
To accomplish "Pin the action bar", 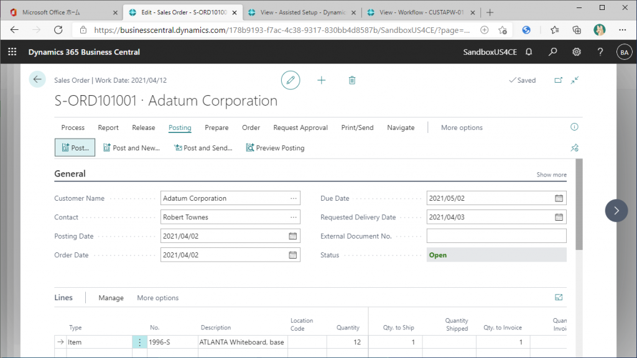I will click(574, 148).
